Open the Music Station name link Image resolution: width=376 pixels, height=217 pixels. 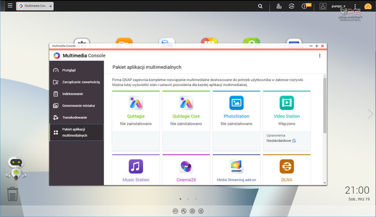coord(136,180)
